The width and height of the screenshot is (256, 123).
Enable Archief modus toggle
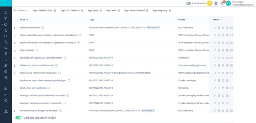(188, 3)
